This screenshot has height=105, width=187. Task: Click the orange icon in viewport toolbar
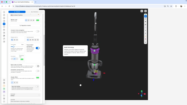(146, 36)
